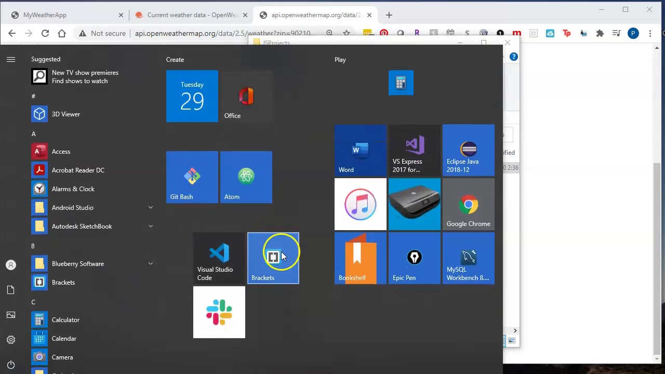Open the Power options button

coord(11,365)
